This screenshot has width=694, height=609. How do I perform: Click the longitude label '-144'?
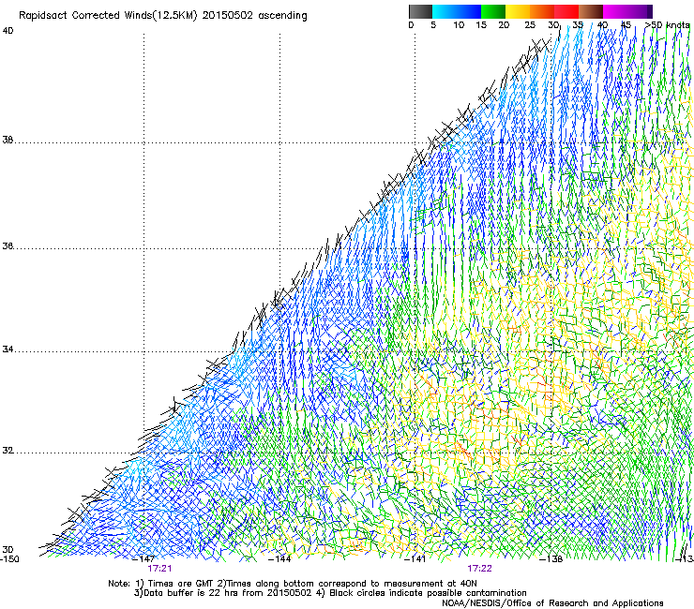click(x=279, y=559)
